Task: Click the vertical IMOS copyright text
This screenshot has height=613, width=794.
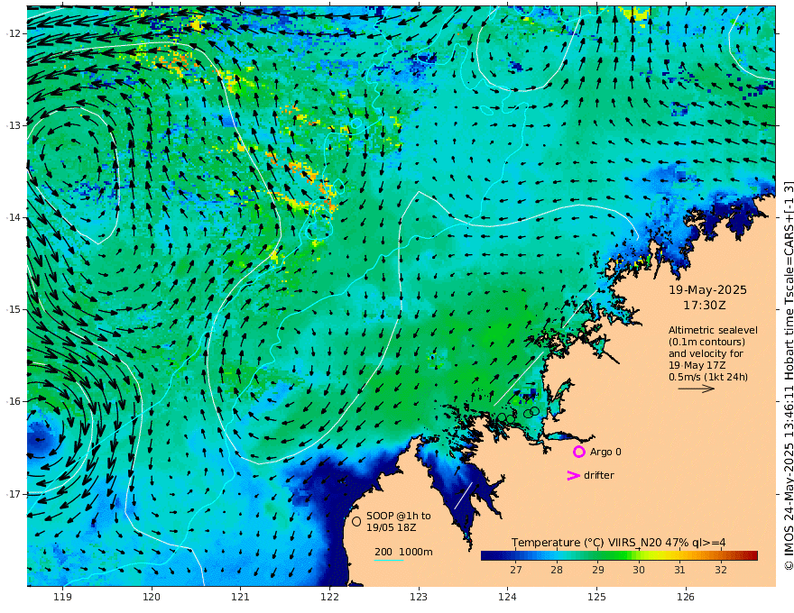Action: click(788, 376)
